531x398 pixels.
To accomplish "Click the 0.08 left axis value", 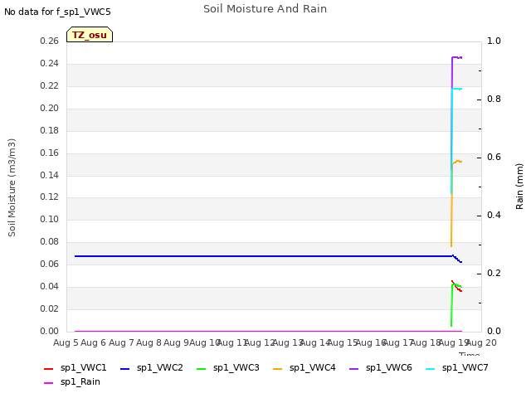I will 50,241.
